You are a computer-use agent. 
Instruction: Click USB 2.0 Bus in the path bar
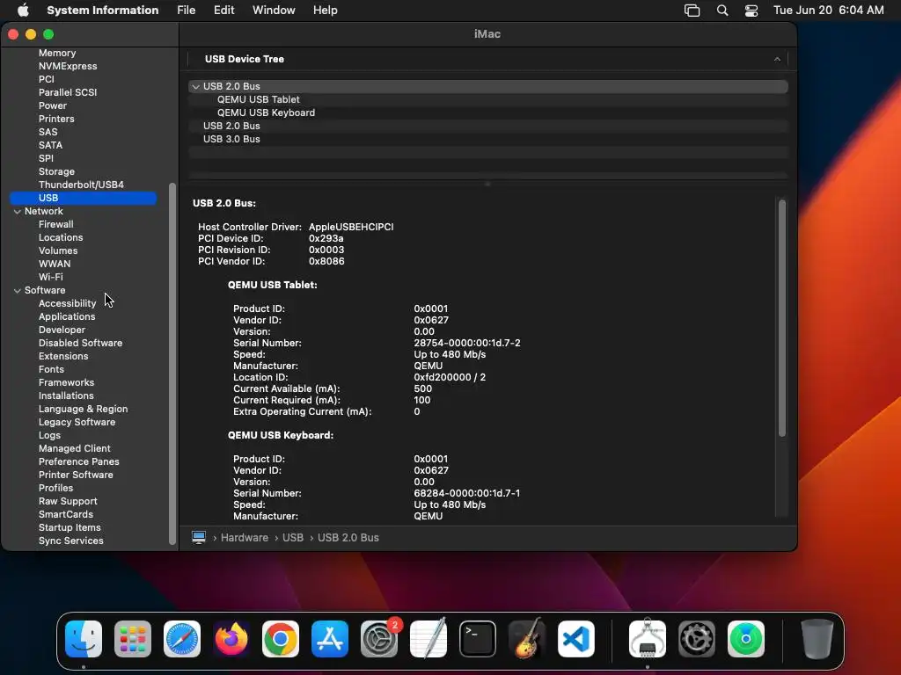pos(348,538)
